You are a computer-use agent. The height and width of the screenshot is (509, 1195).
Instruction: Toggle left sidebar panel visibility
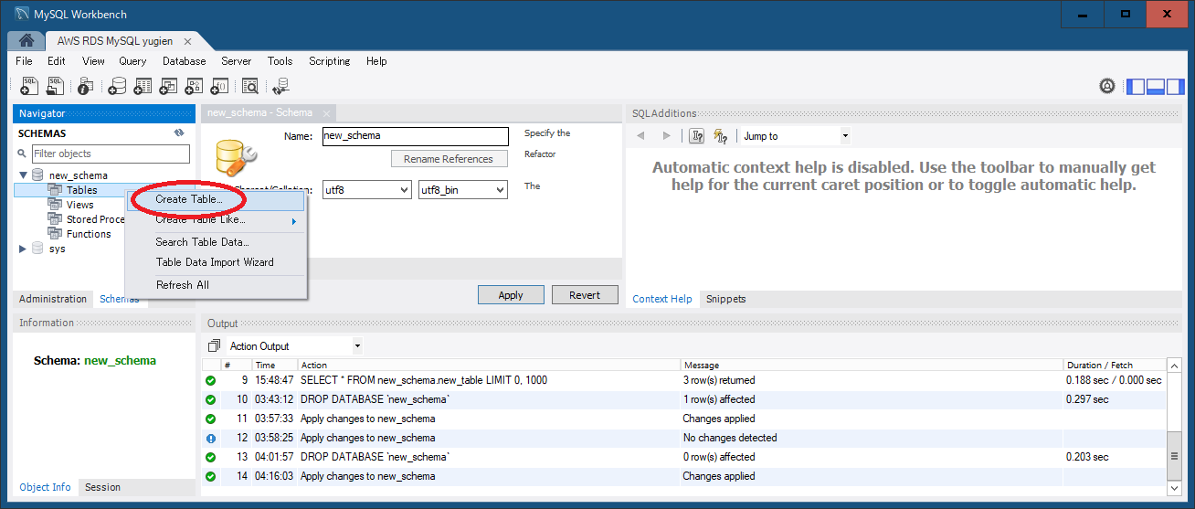[1136, 86]
